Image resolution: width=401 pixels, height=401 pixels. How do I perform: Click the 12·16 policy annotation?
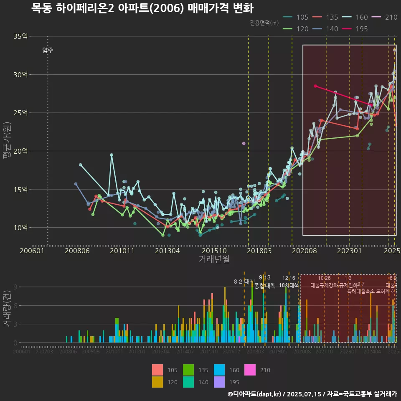pyautogui.click(x=289, y=278)
